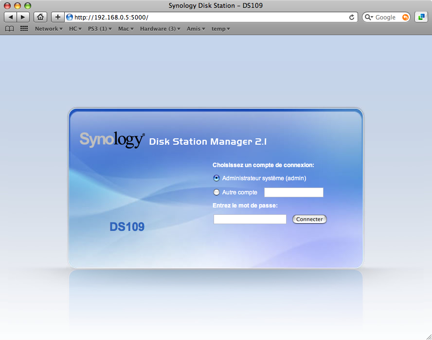Open the home page via house icon

pos(40,17)
